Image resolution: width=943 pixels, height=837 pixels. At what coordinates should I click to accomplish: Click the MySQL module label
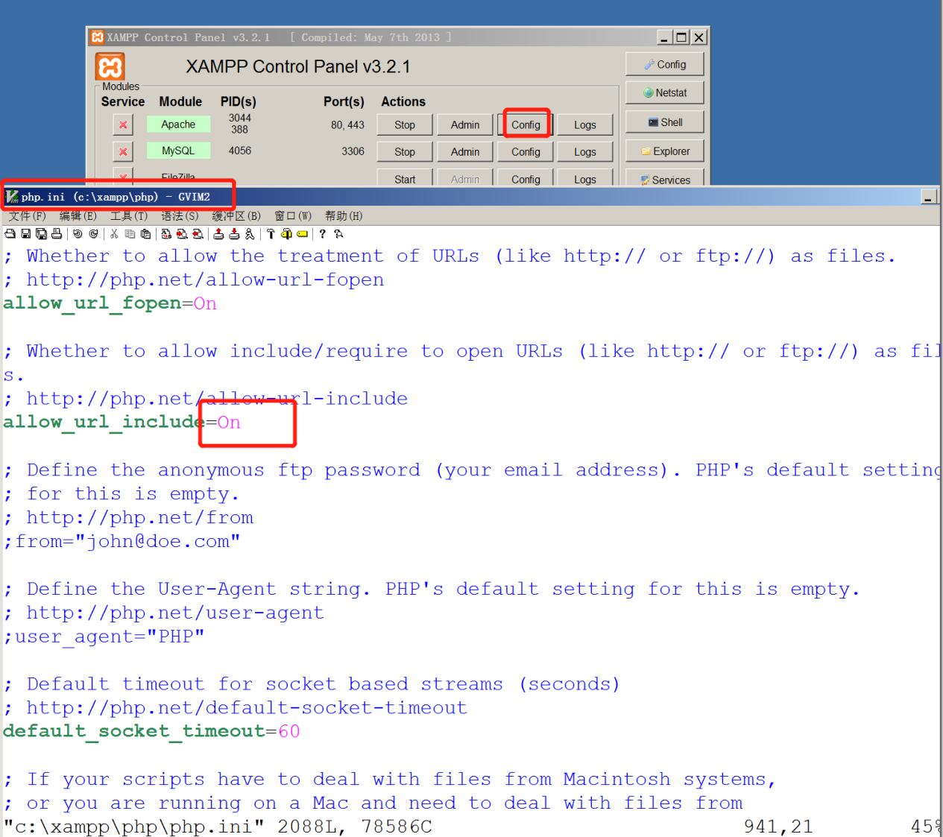tap(178, 151)
